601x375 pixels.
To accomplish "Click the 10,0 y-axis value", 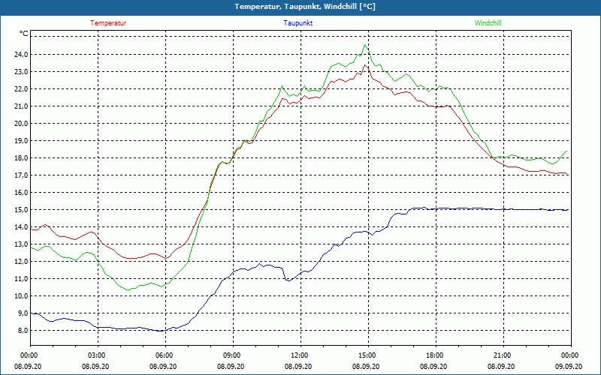I will [x=21, y=295].
